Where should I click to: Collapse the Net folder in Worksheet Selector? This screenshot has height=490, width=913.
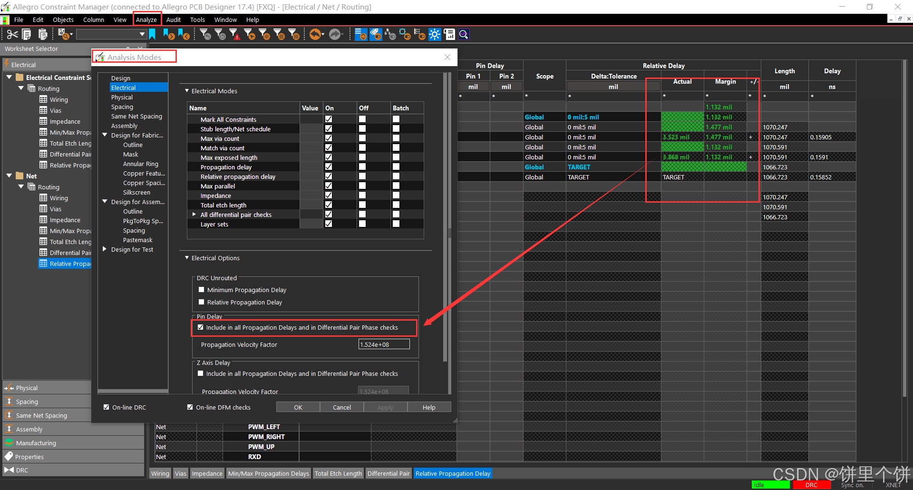click(x=9, y=176)
